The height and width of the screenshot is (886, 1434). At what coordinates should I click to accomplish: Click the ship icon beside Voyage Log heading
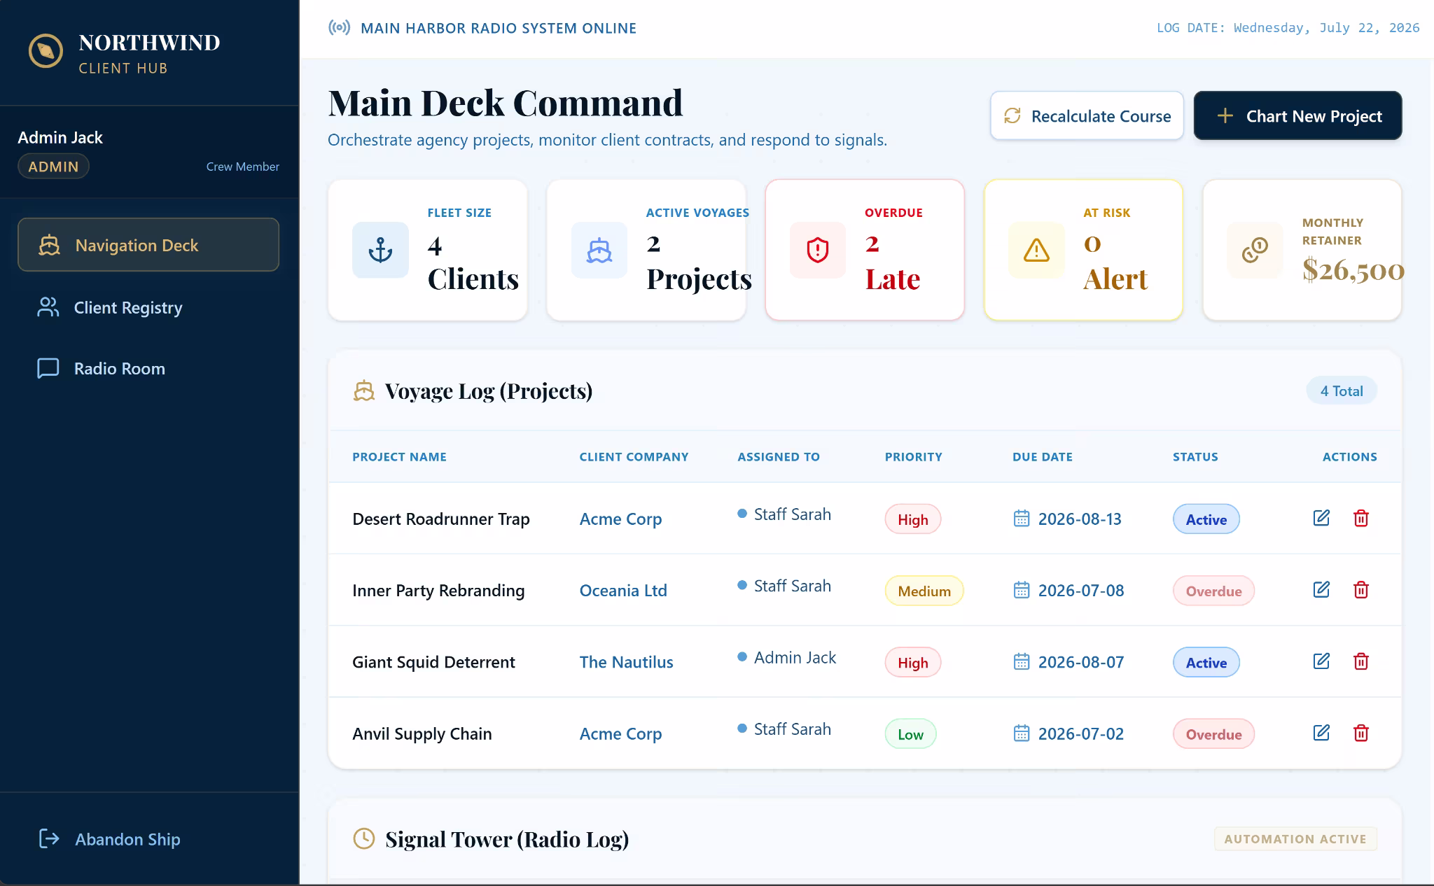click(x=364, y=391)
